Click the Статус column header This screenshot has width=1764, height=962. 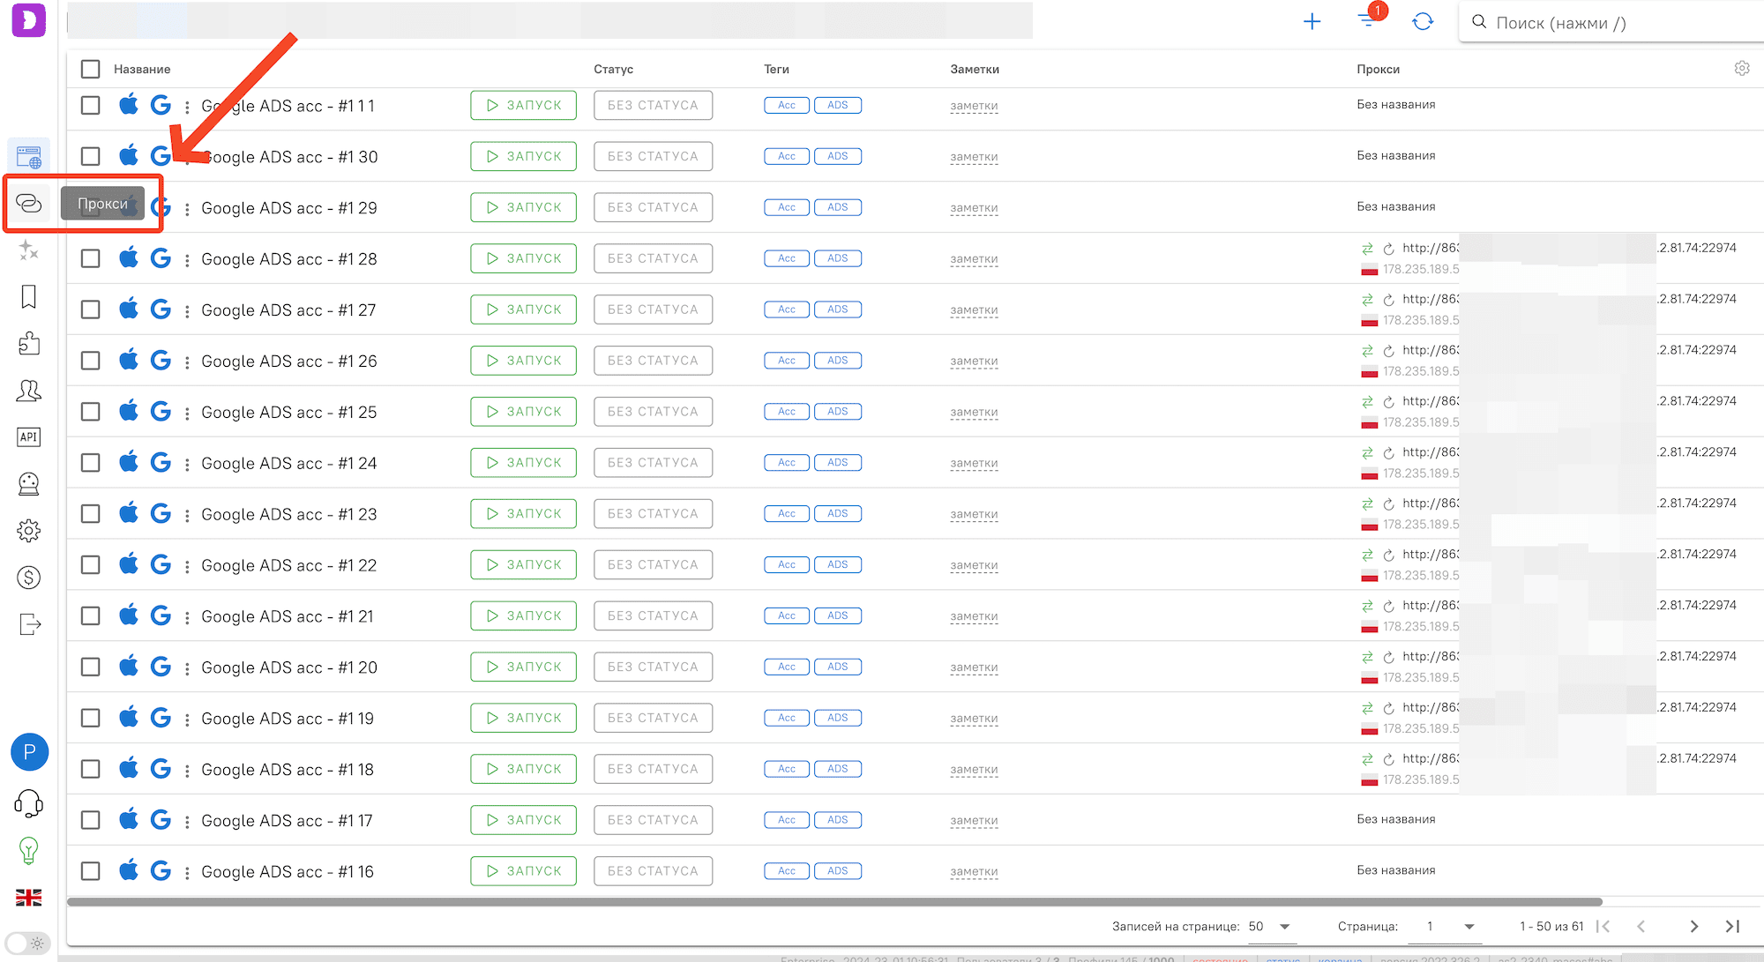click(x=613, y=69)
